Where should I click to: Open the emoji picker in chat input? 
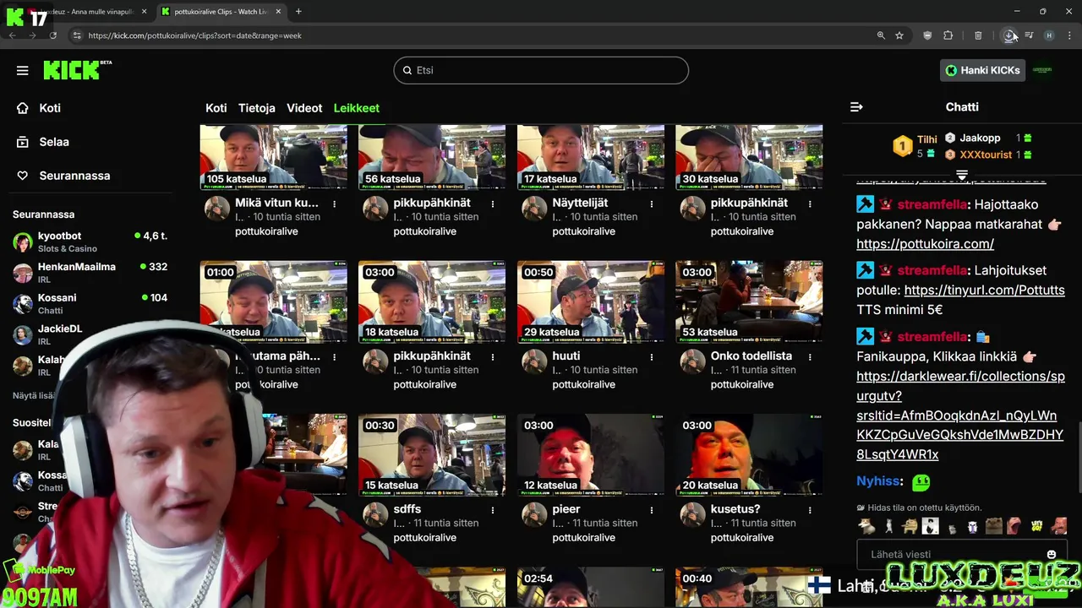(1052, 555)
